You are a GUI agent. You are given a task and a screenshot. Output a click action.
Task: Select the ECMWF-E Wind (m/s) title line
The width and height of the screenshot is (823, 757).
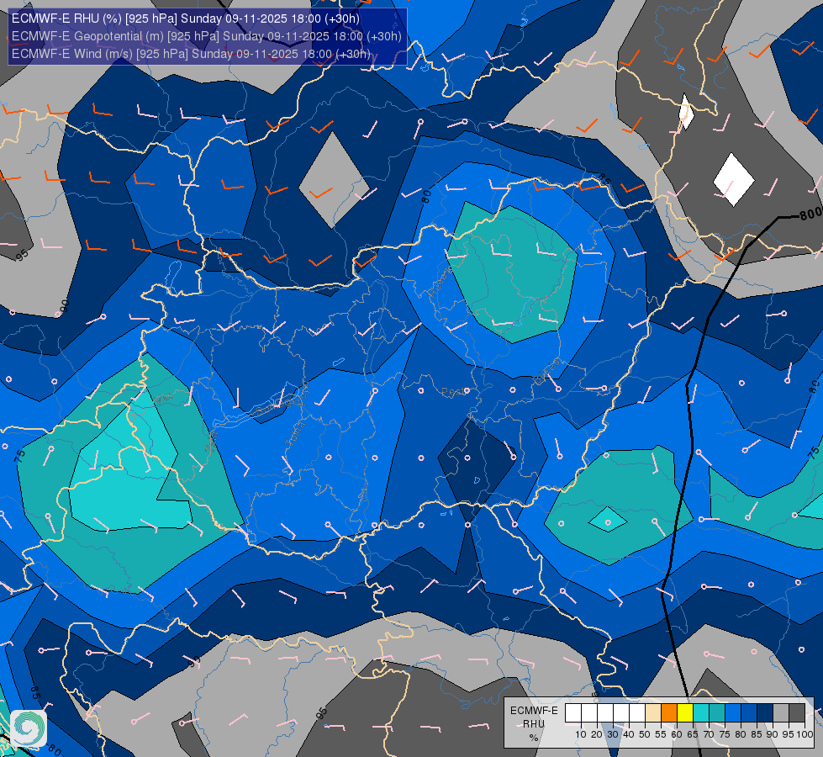[x=191, y=54]
